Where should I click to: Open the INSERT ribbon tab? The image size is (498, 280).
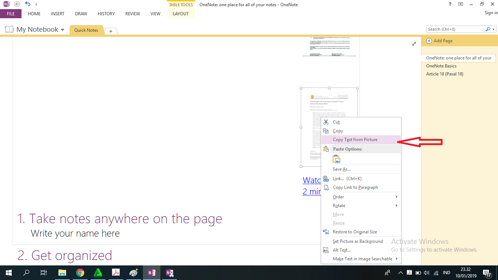(x=58, y=14)
